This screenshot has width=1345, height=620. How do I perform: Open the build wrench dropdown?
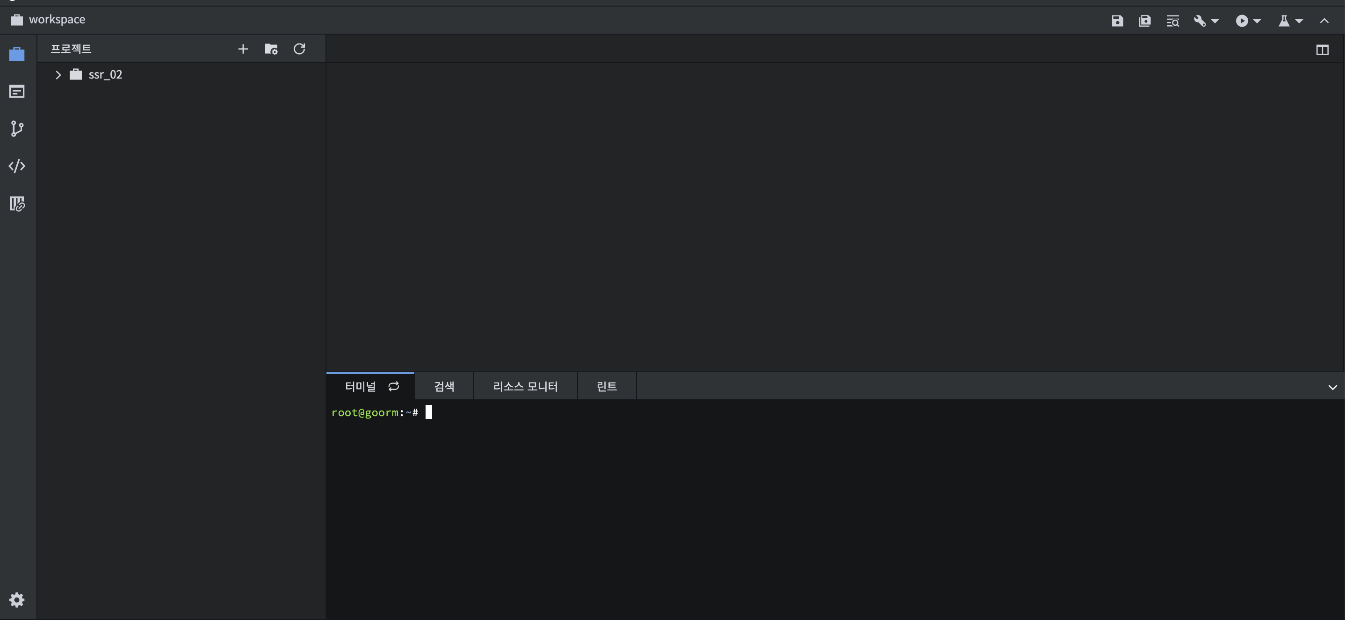pos(1206,21)
